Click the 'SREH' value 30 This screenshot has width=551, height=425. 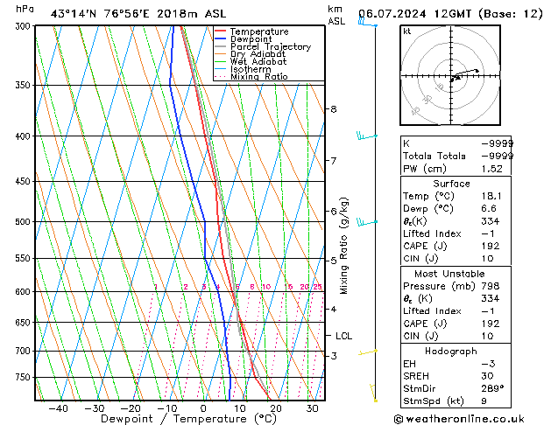click(x=487, y=376)
